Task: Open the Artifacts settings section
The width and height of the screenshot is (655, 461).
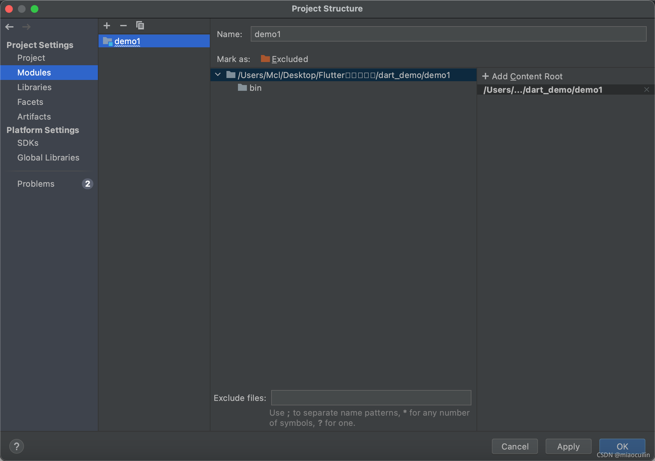Action: pos(34,117)
